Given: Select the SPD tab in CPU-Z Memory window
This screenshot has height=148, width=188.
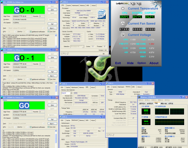Looking at the screenshot, I should tap(133, 87).
